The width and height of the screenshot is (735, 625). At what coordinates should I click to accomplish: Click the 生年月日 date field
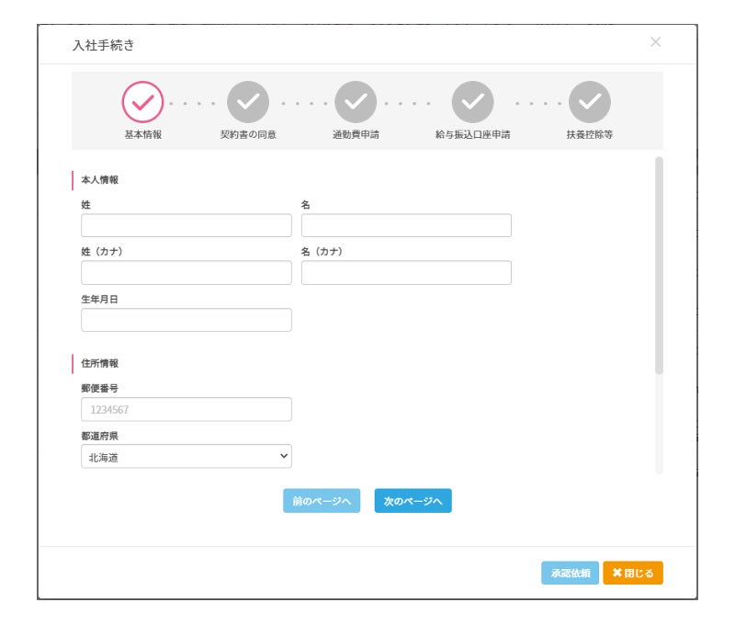point(187,320)
